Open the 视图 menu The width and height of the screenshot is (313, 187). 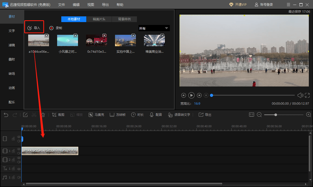click(91, 5)
